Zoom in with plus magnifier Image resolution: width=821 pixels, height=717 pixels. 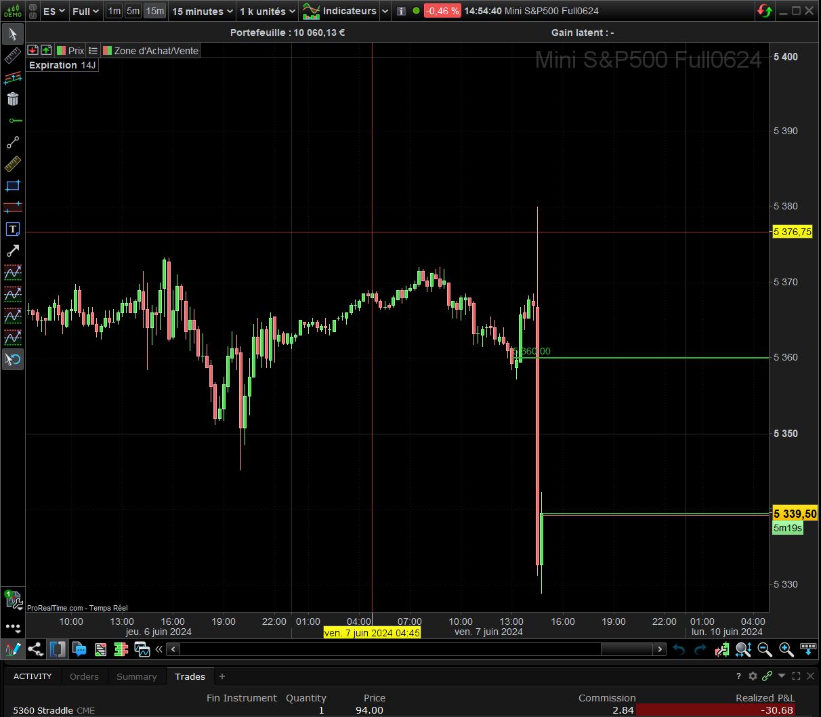click(x=786, y=649)
